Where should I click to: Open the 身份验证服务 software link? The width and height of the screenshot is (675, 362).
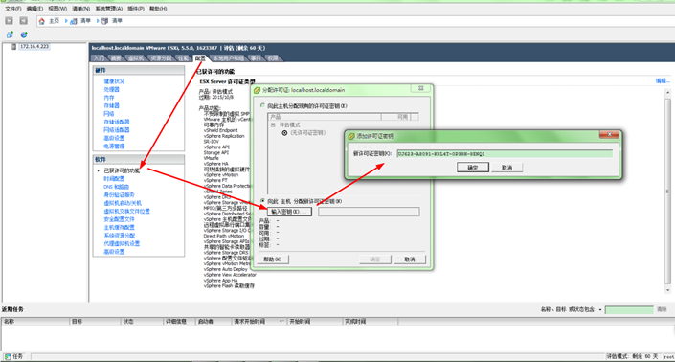point(119,195)
